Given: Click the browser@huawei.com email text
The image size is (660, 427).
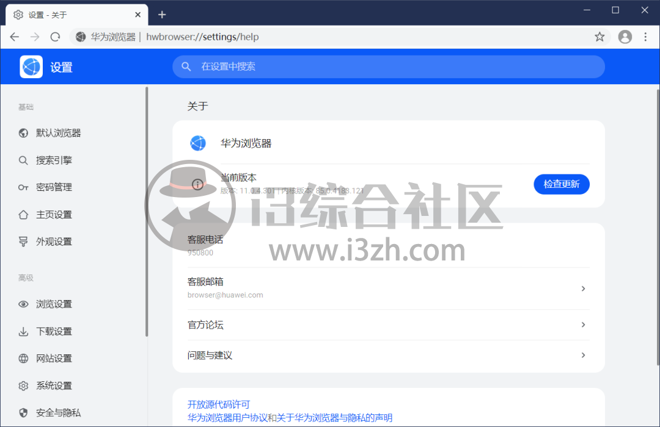Looking at the screenshot, I should click(225, 295).
